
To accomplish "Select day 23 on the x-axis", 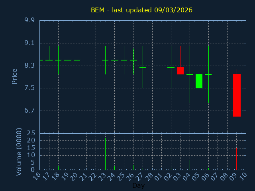I will [103, 177].
